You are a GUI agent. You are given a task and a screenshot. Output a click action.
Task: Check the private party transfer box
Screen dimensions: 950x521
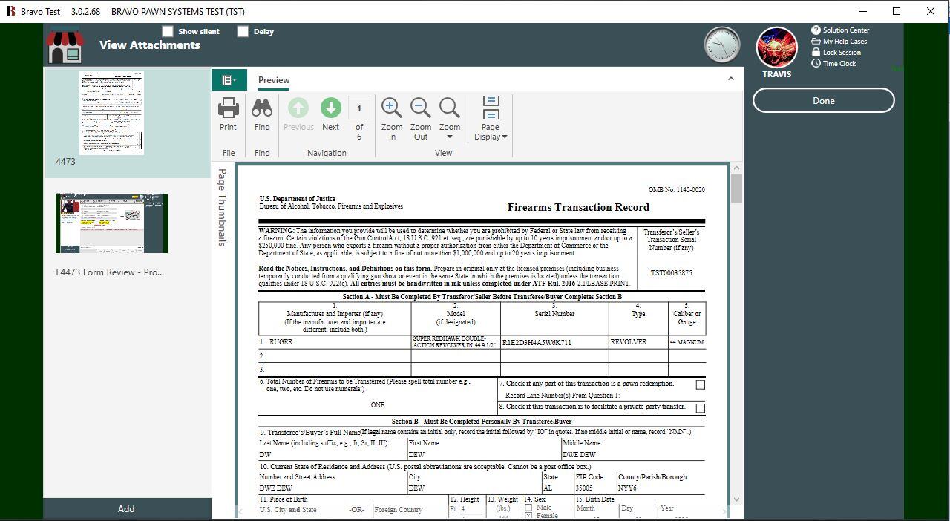point(700,408)
